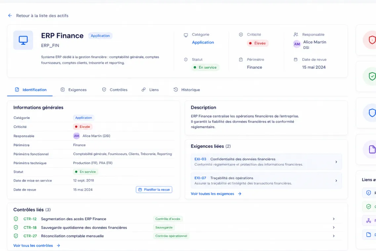
Task: Click the 12 sept. 2018 date value
Action: tap(83, 180)
